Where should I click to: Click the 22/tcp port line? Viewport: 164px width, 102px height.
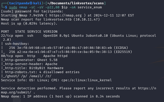[78, 36]
